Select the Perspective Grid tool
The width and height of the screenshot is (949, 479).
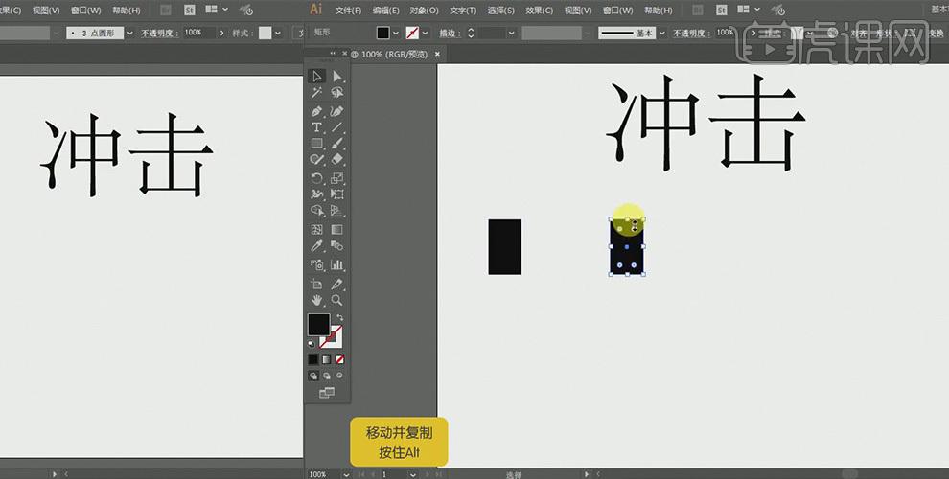pyautogui.click(x=337, y=211)
